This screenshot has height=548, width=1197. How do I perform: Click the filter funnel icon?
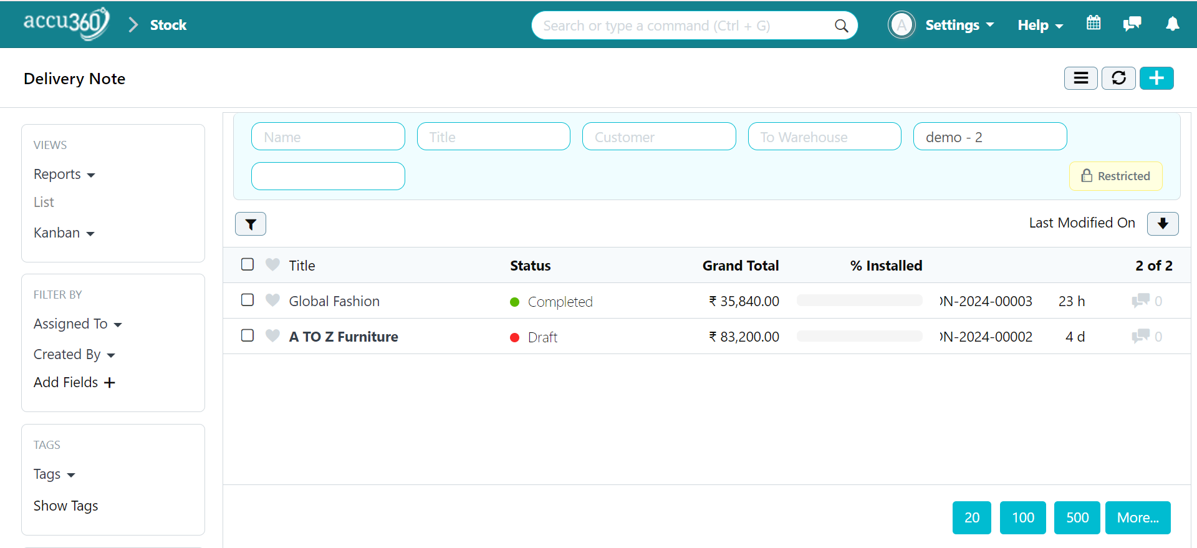(x=251, y=224)
